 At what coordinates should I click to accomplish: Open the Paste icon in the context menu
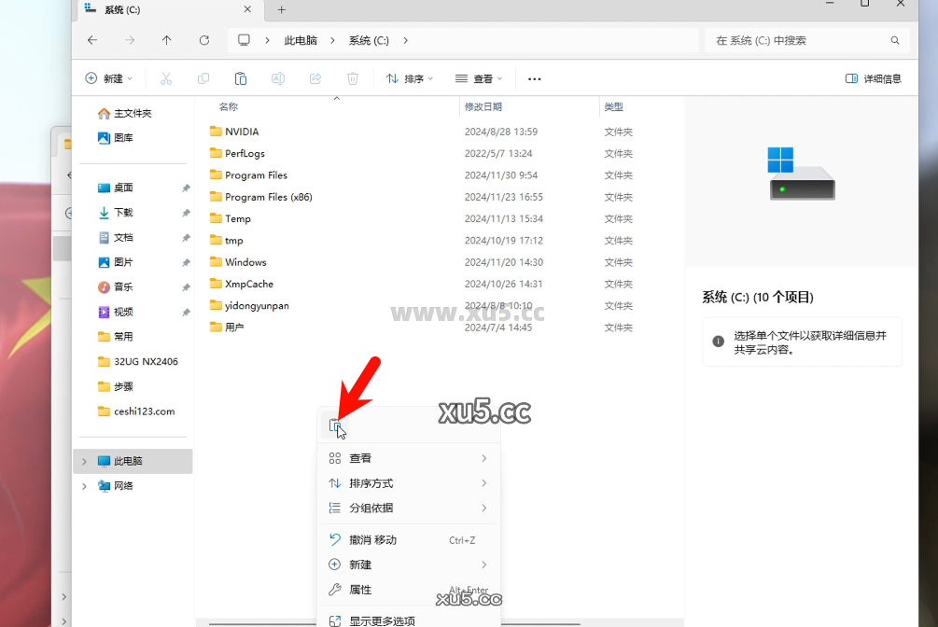coord(334,425)
